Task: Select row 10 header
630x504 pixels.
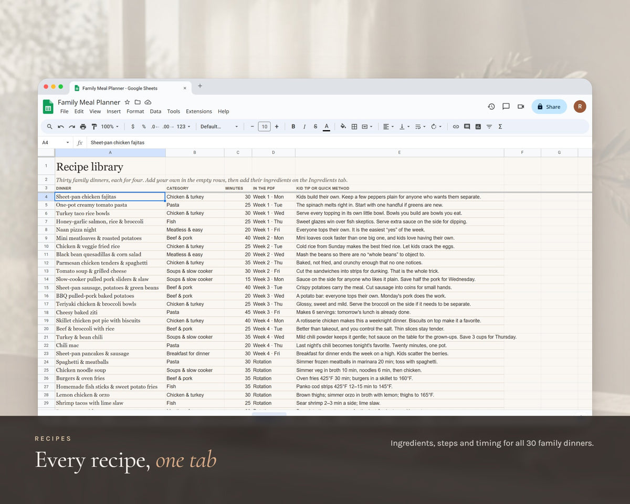Action: tap(46, 246)
